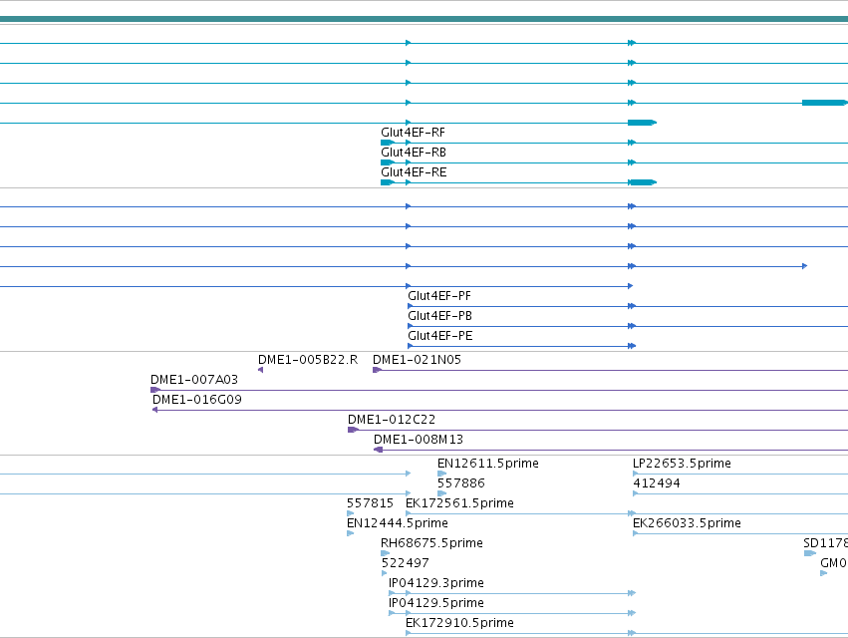Click the DME1-007A03 clone start glyph
This screenshot has width=848, height=638.
[155, 390]
